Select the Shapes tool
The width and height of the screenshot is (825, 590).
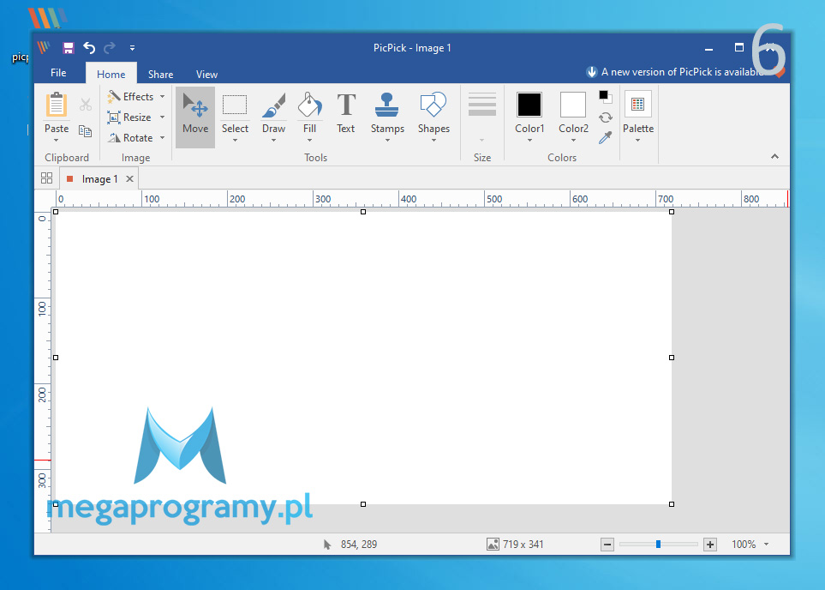tap(433, 105)
